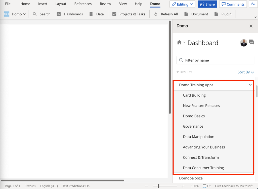258x189 pixels.
Task: Open the Search tool in the Domo ribbon
Action: (41, 14)
